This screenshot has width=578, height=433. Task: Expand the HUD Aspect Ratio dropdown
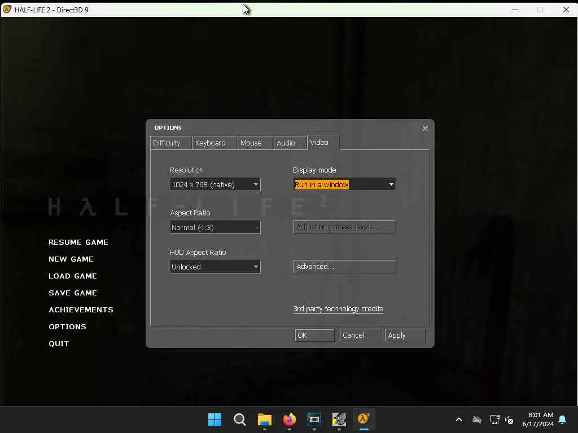coord(215,267)
